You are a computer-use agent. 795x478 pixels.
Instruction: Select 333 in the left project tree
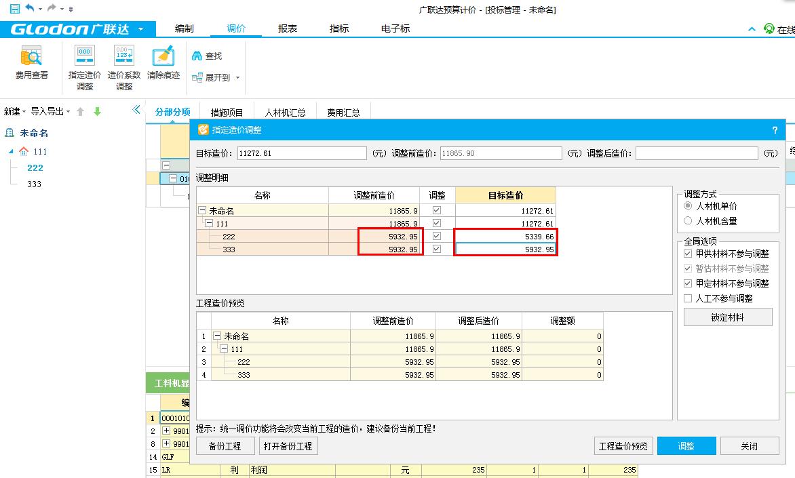pyautogui.click(x=35, y=184)
